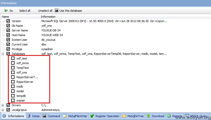Click the green Go arrow icon

tap(6, 10)
